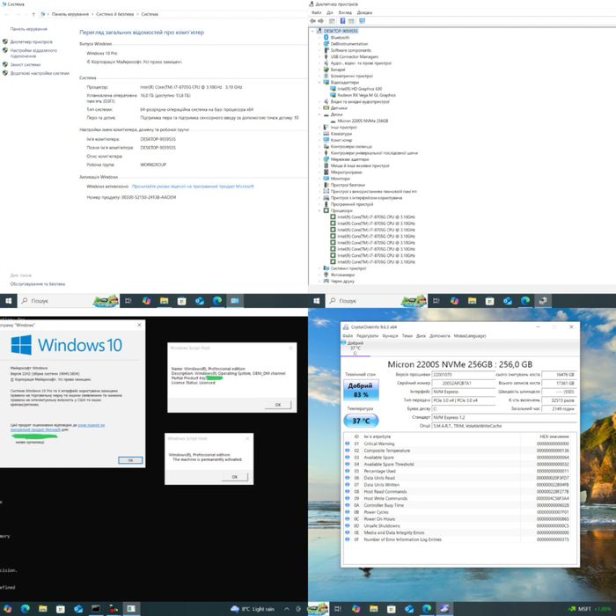
Task: Open the Файл menu in CrystalDiskInfo
Action: [348, 336]
